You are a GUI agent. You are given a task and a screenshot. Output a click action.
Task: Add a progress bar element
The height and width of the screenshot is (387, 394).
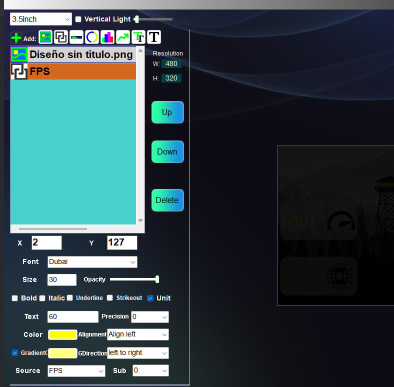point(76,37)
